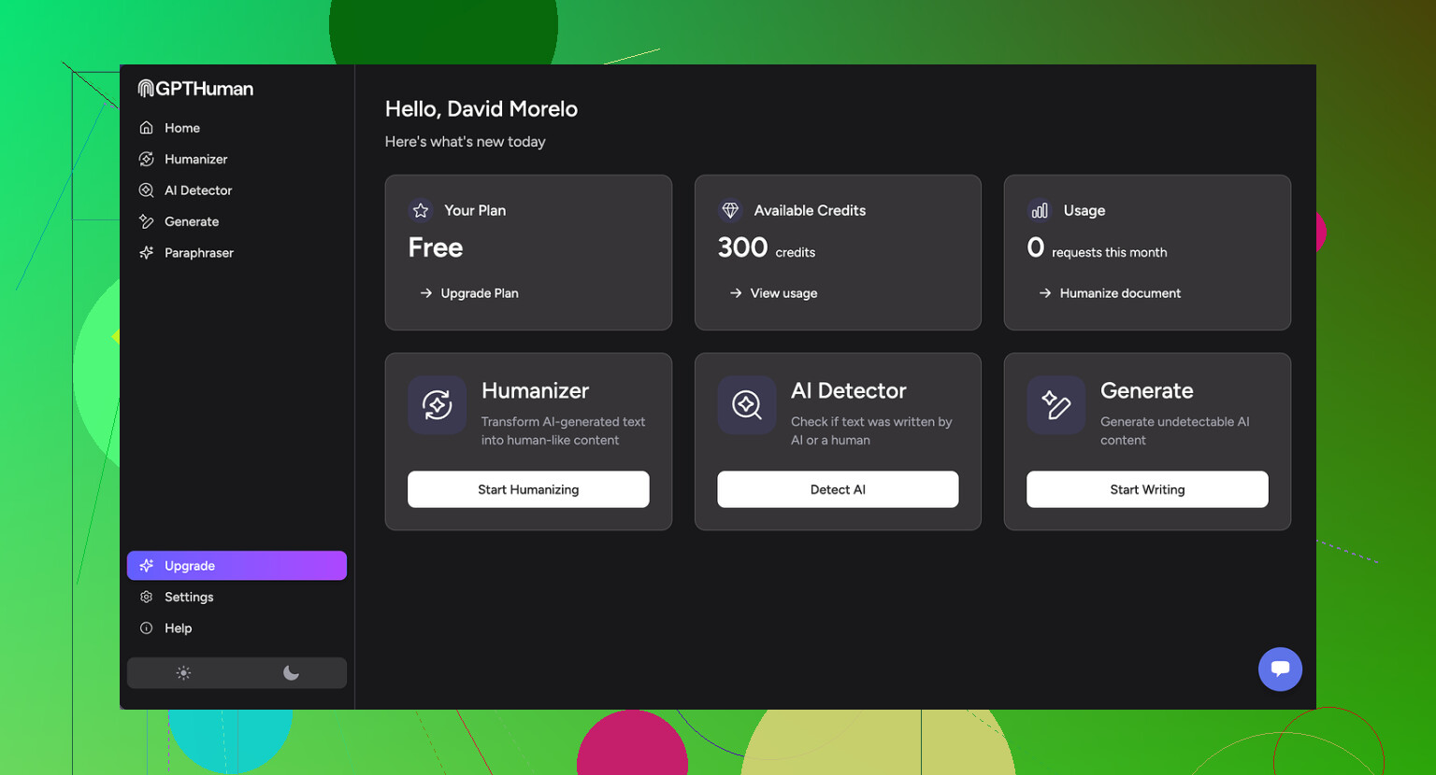Click the pencil icon on the Generate card

coord(1055,405)
